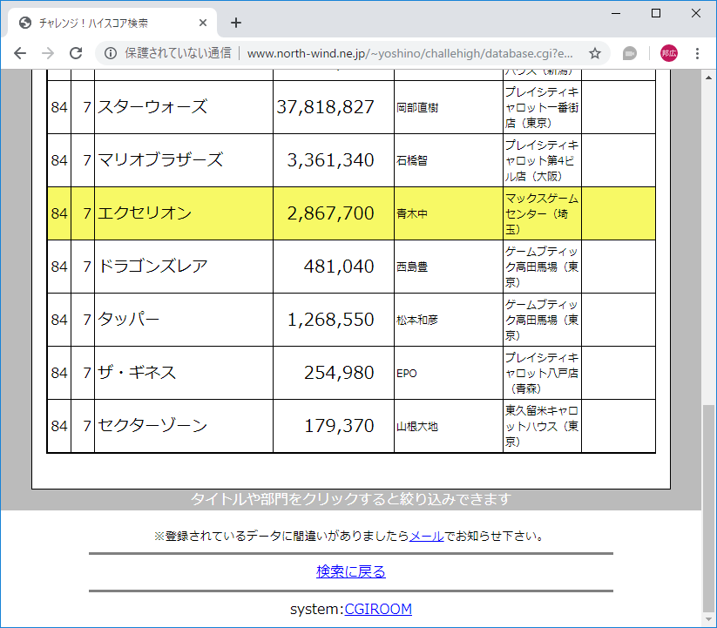
Task: Open the speech bubble extension next to the star
Action: [629, 53]
